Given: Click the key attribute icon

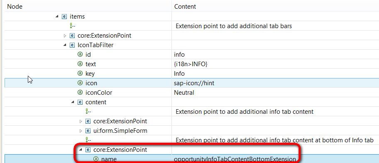Looking at the screenshot, I should click(80, 74).
